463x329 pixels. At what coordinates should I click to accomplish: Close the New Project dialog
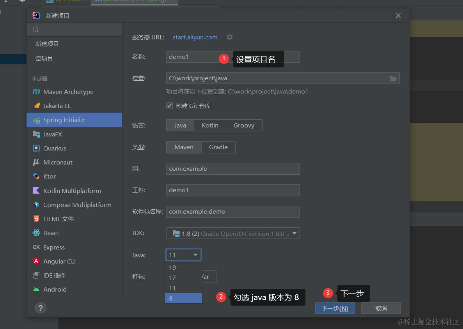pos(398,16)
